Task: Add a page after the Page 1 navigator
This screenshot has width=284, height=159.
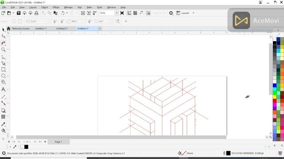Action: (x=45, y=142)
